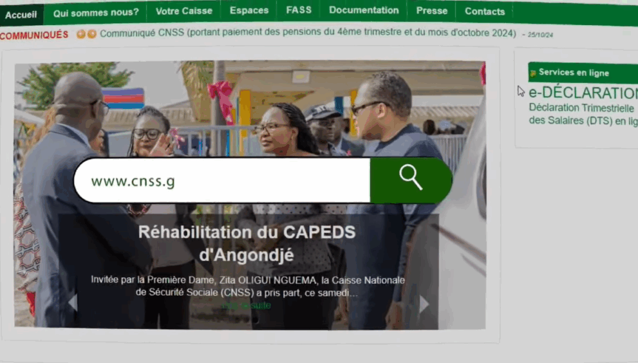This screenshot has height=363, width=638.
Task: Expand the Espaces menu
Action: [249, 10]
